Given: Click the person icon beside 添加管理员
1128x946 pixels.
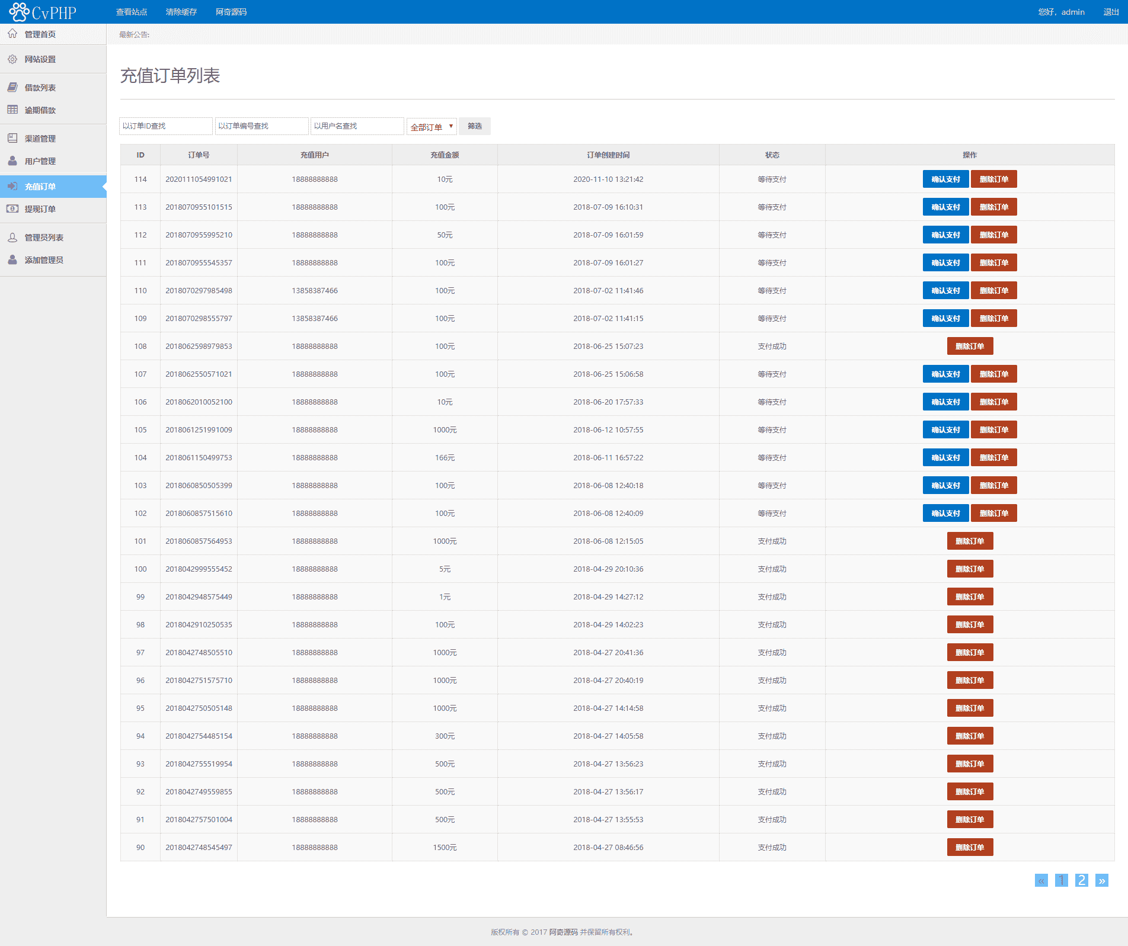Looking at the screenshot, I should pos(12,259).
